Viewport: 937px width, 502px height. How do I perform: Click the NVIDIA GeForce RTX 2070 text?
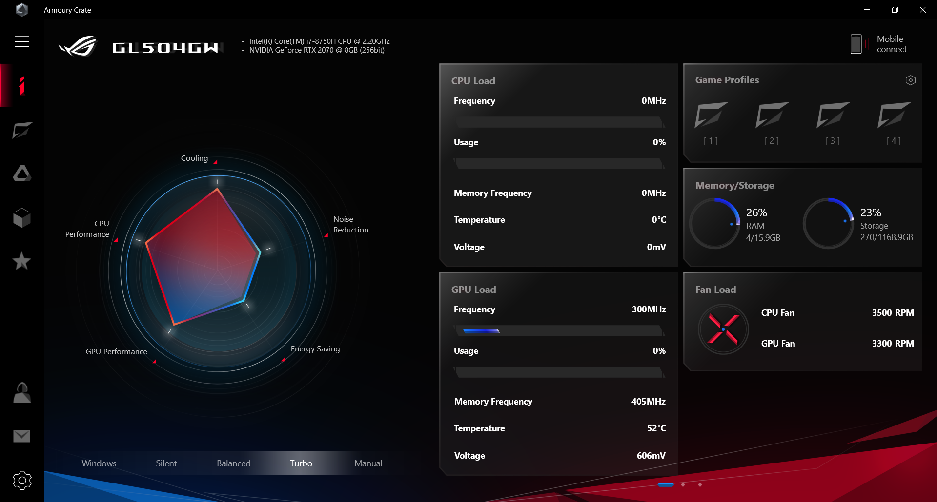pyautogui.click(x=317, y=50)
